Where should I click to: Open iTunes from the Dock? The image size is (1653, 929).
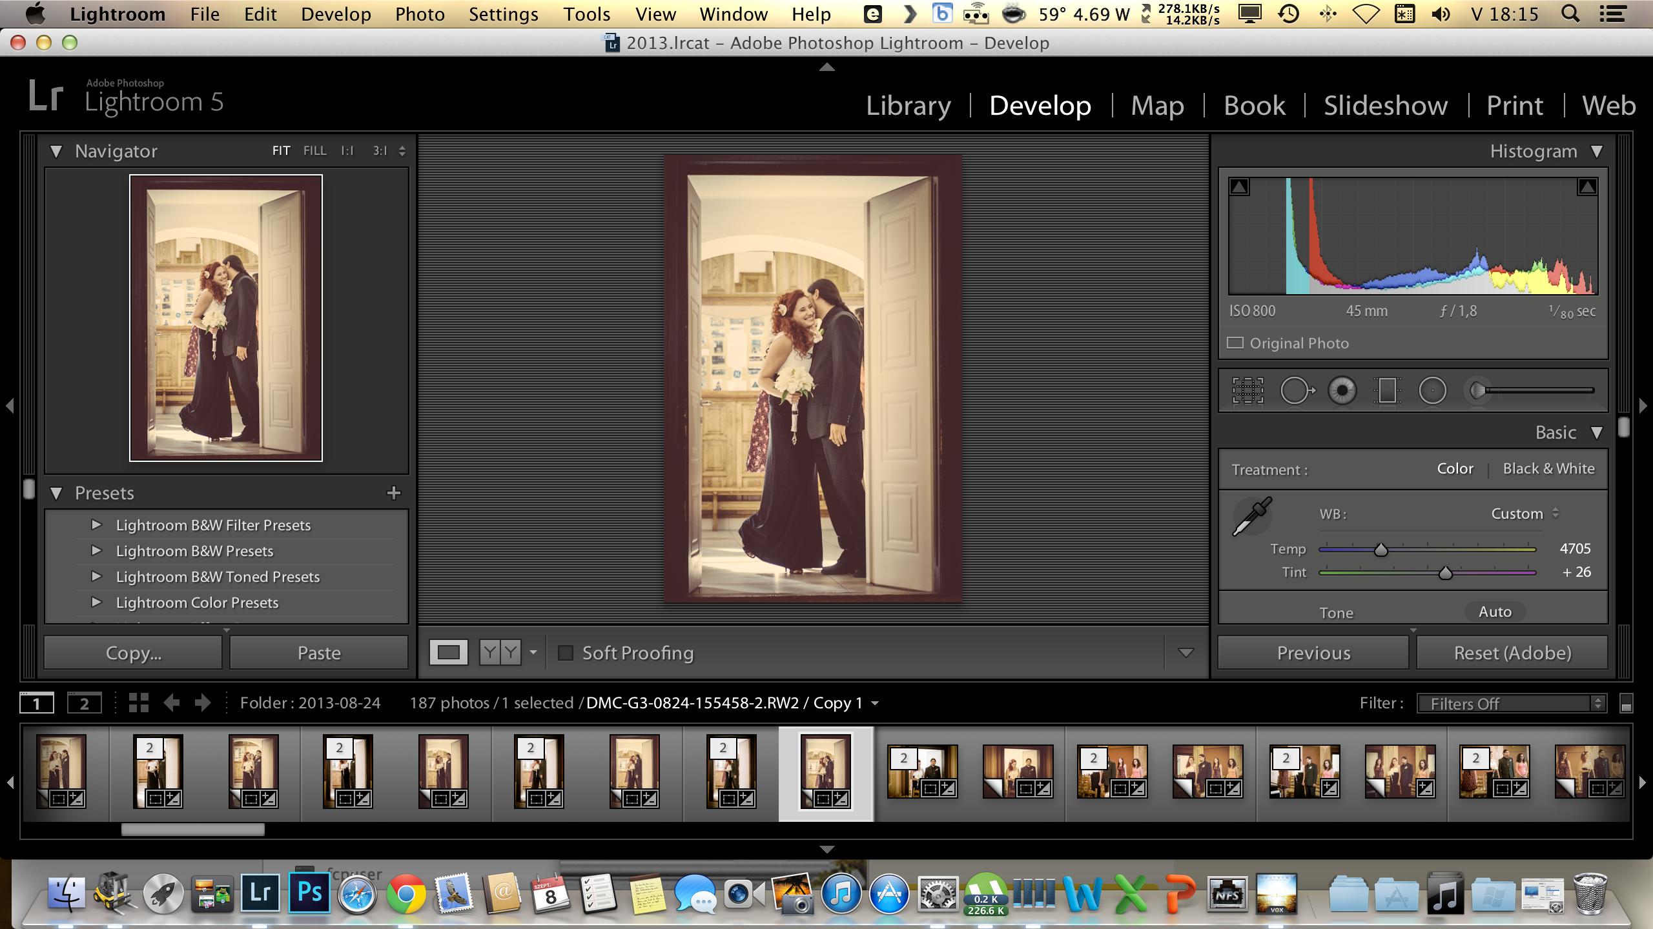coord(841,894)
